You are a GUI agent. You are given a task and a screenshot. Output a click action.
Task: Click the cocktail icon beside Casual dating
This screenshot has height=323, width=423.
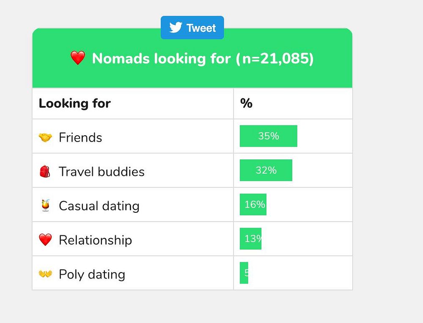pos(45,206)
